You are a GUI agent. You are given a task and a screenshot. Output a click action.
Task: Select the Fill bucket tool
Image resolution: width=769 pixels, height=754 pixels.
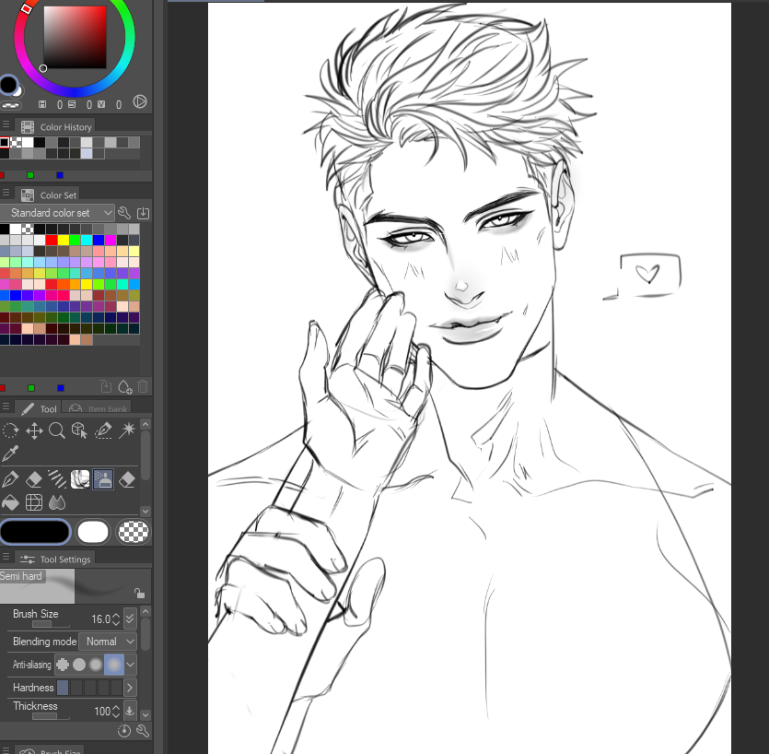point(10,502)
